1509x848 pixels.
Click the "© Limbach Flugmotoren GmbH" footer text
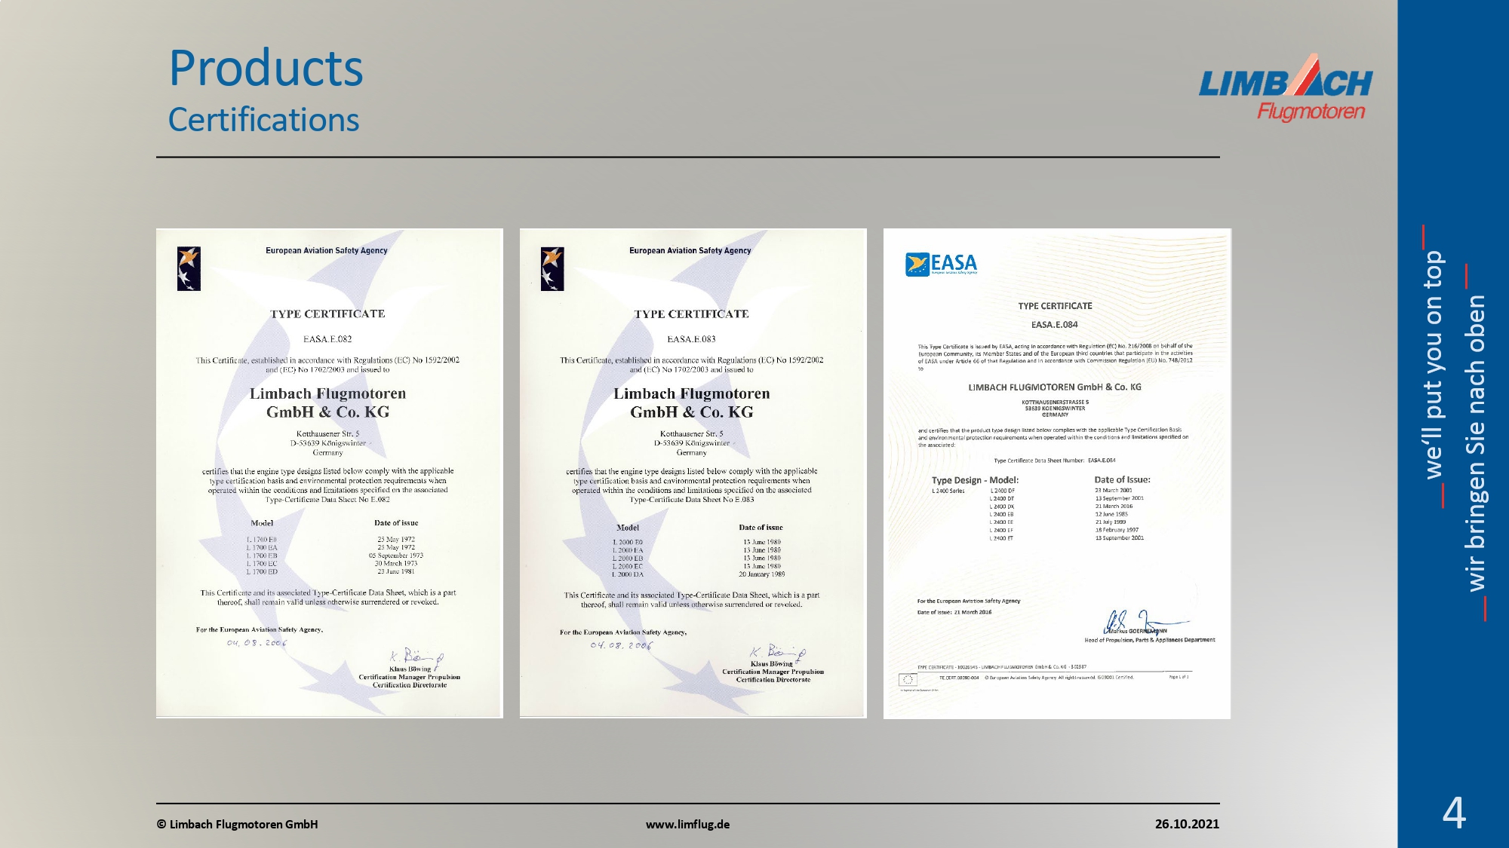pyautogui.click(x=237, y=824)
